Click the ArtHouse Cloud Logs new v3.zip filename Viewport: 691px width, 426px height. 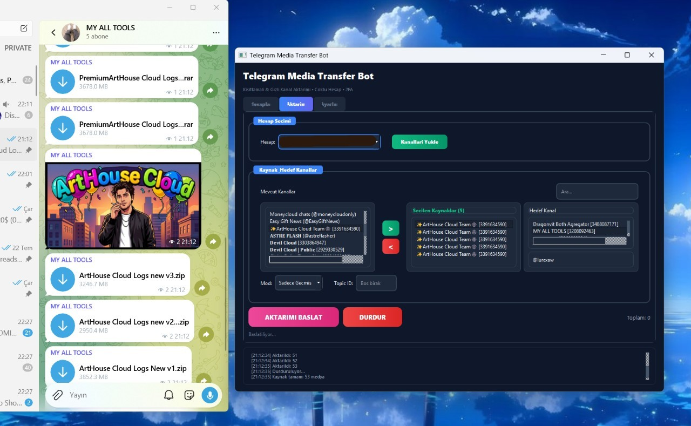click(x=132, y=275)
